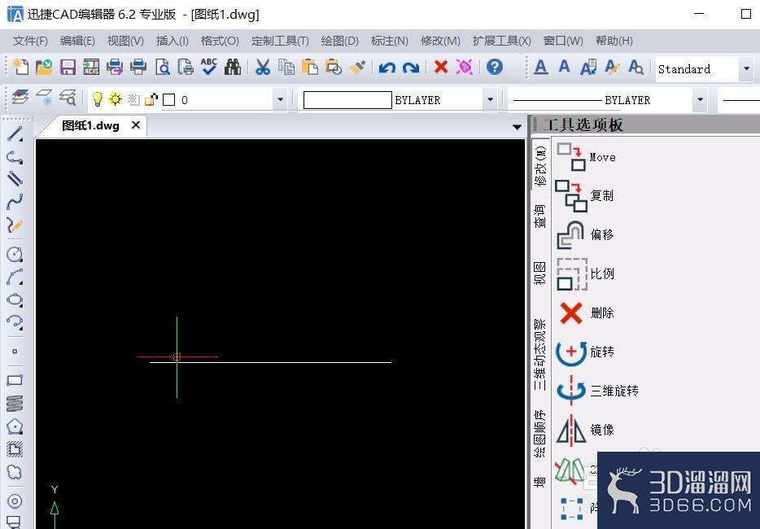Undo the last action
The width and height of the screenshot is (760, 529).
[x=387, y=67]
